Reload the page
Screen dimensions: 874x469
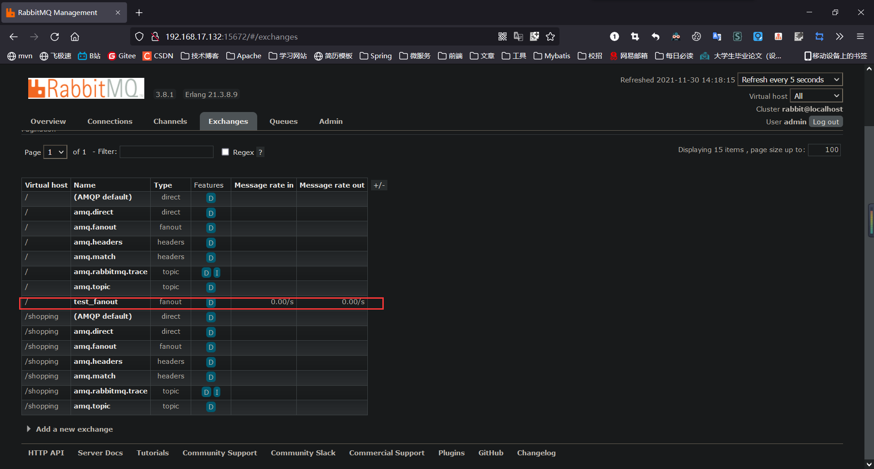coord(55,36)
